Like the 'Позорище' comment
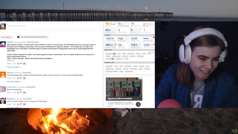The height and width of the screenshot is (134, 238). [18, 104]
